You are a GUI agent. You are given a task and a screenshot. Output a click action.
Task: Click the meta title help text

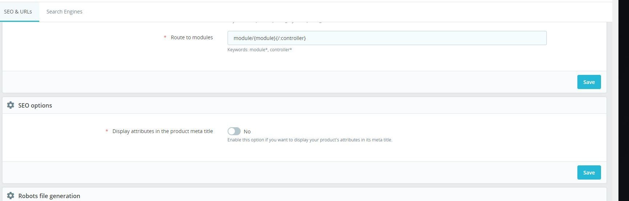309,140
